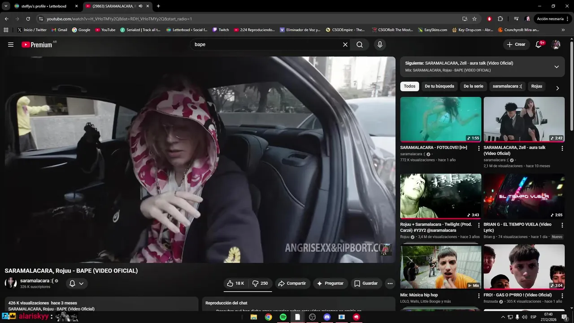
Task: Like the video (18 K)
Action: click(236, 284)
